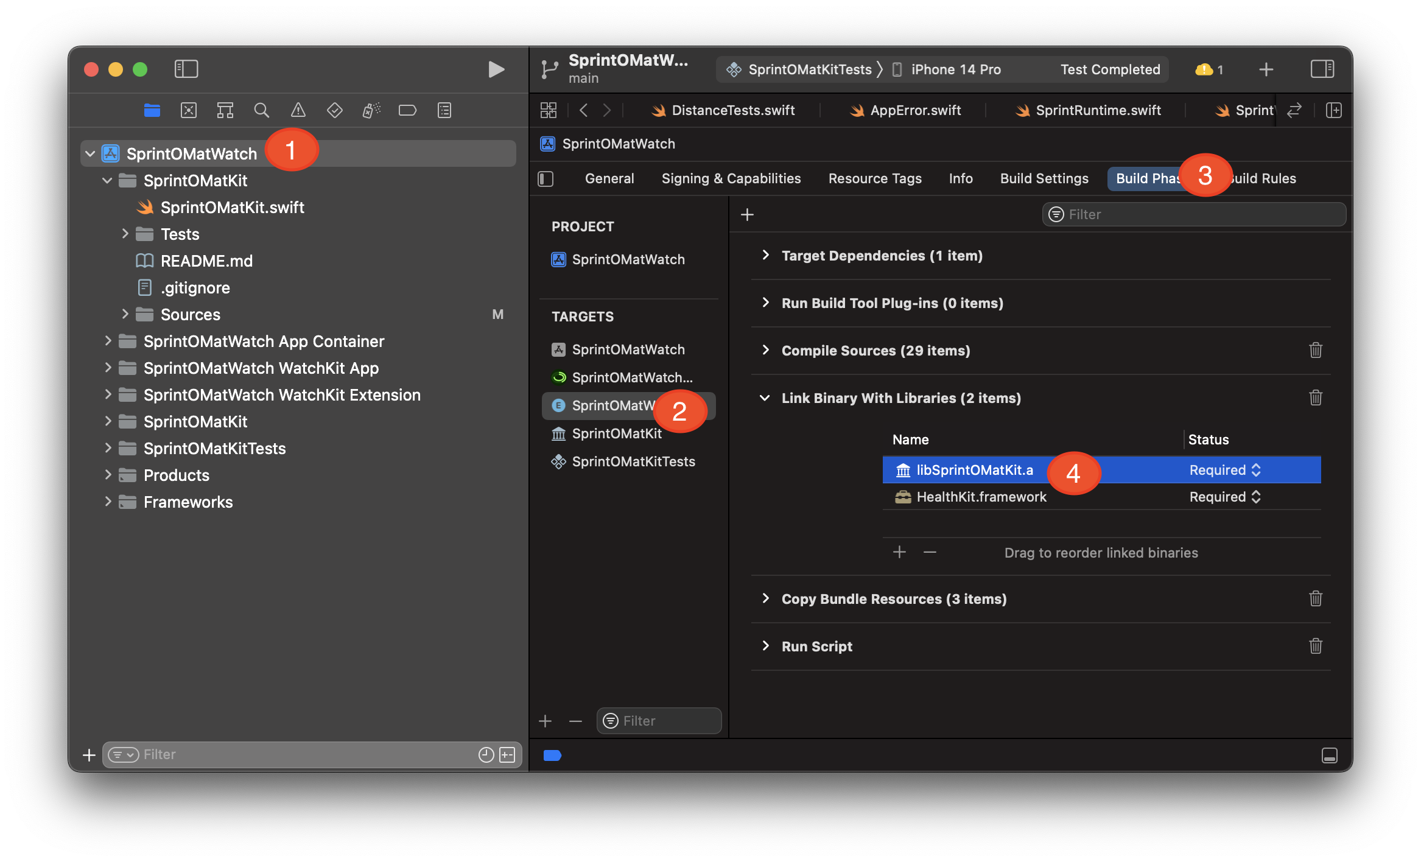Expand the Target Dependencies section
This screenshot has height=862, width=1421.
point(767,255)
